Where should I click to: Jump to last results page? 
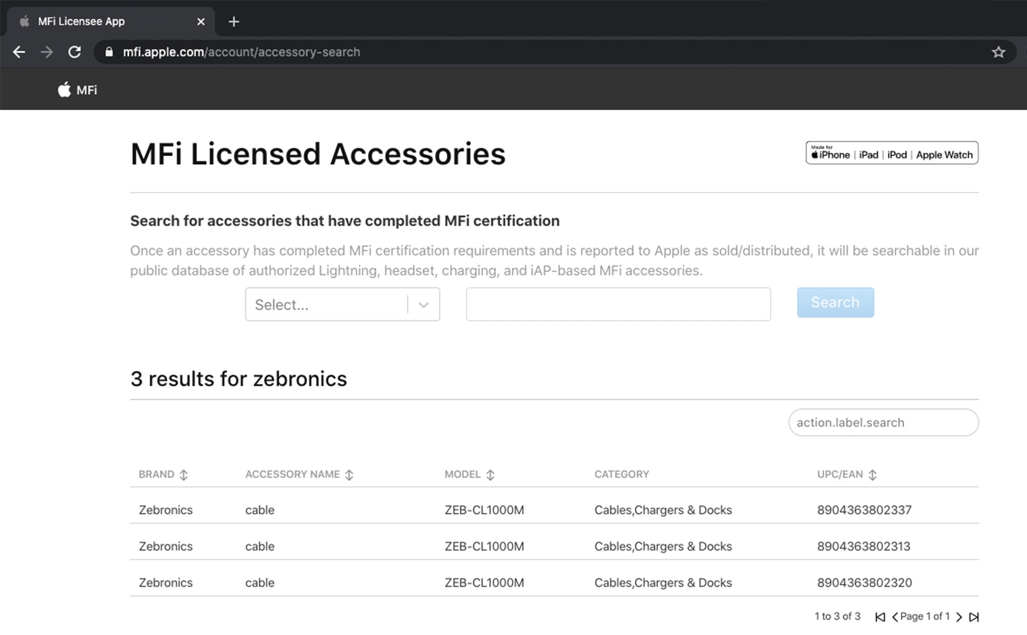tap(974, 617)
